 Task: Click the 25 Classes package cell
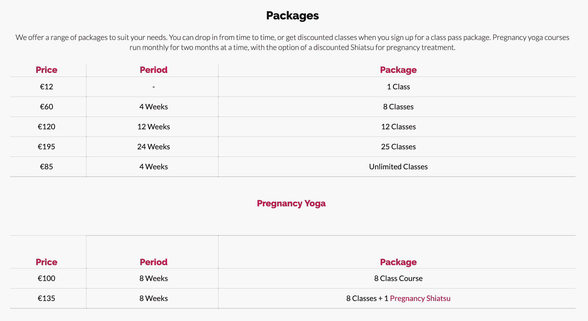pyautogui.click(x=398, y=147)
